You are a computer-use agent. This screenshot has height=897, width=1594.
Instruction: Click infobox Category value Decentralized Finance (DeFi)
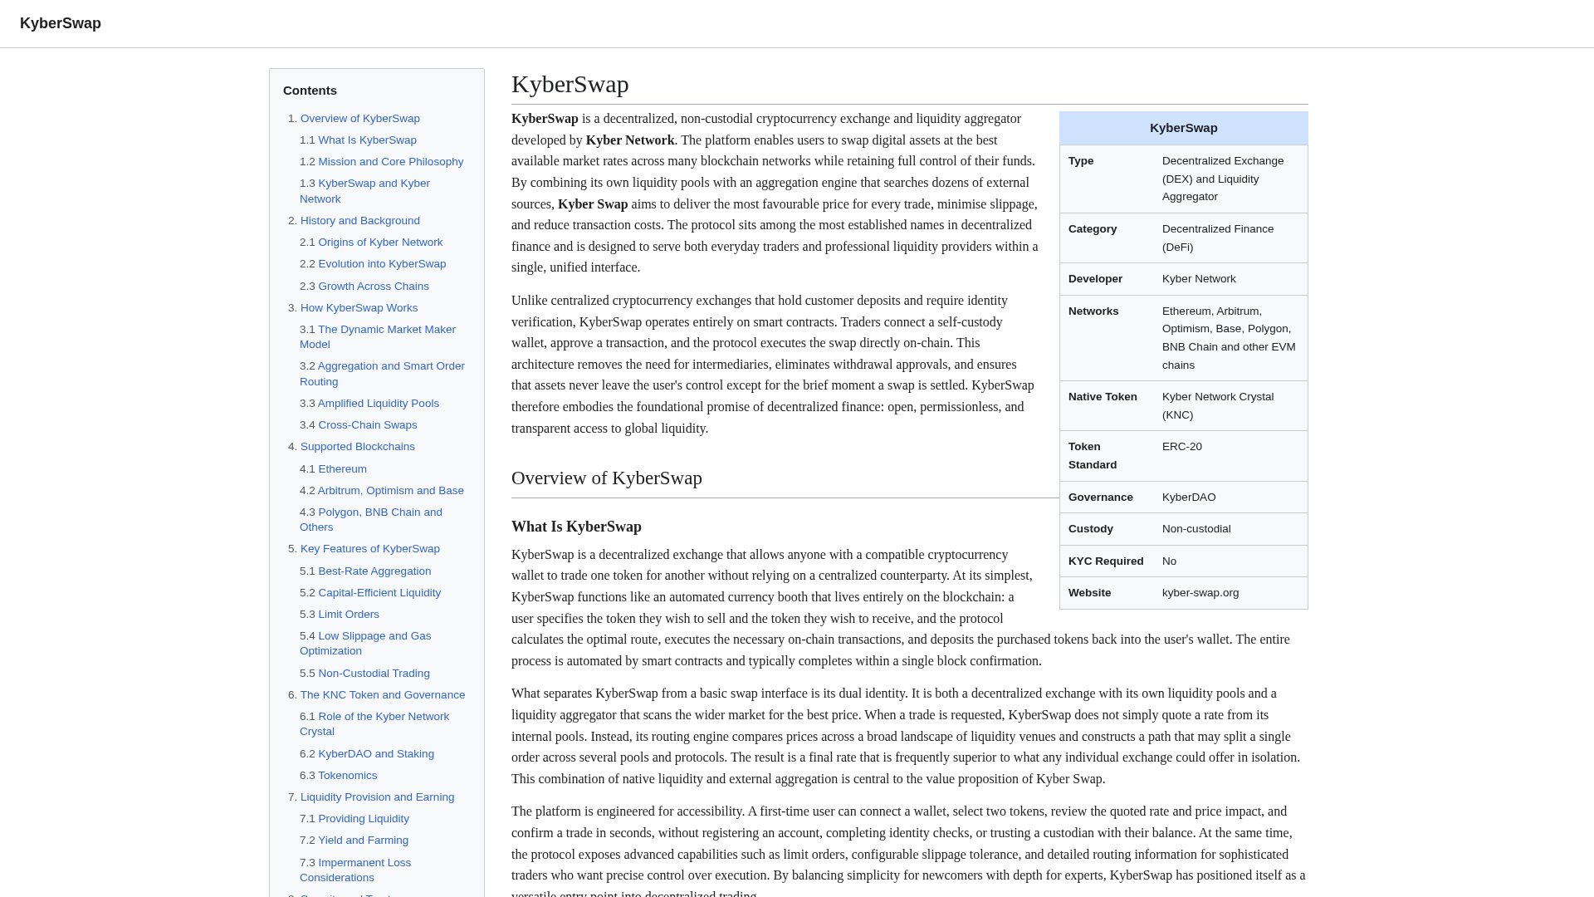[1218, 238]
